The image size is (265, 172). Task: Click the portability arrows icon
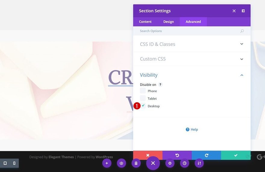[199, 163]
